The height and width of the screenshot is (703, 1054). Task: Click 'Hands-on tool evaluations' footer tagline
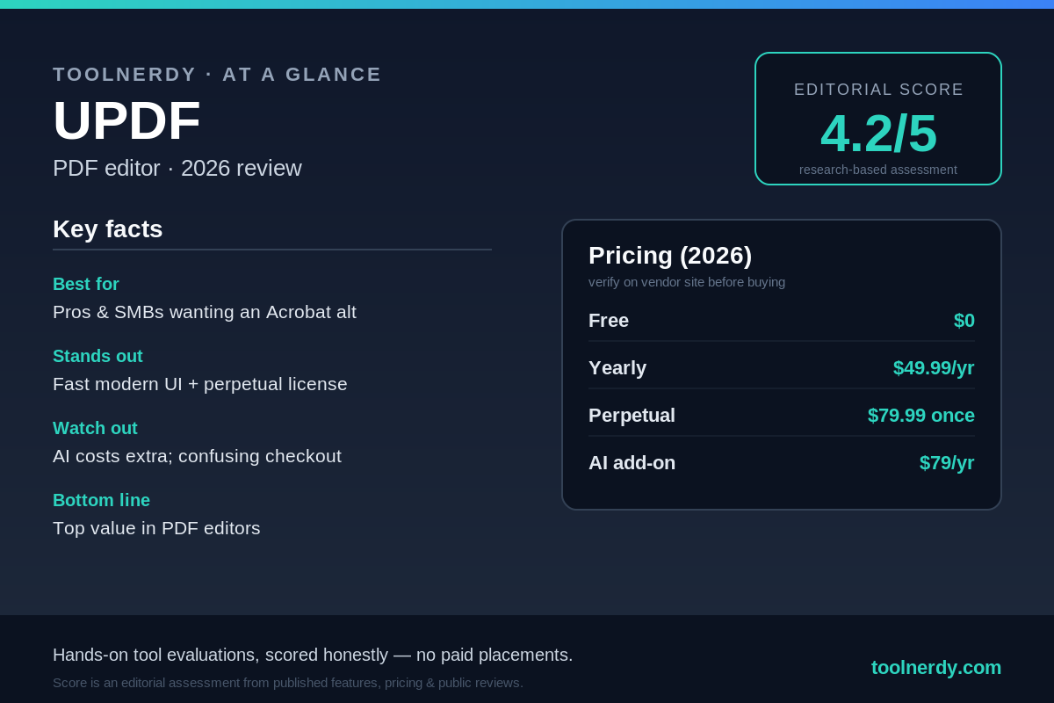(313, 655)
